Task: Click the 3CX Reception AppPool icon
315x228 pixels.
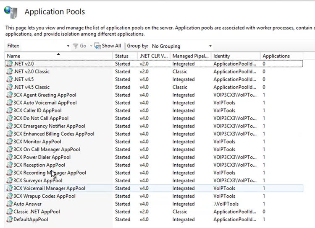Action: coord(9,165)
